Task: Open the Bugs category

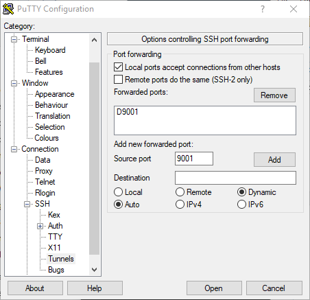Action: click(x=56, y=270)
